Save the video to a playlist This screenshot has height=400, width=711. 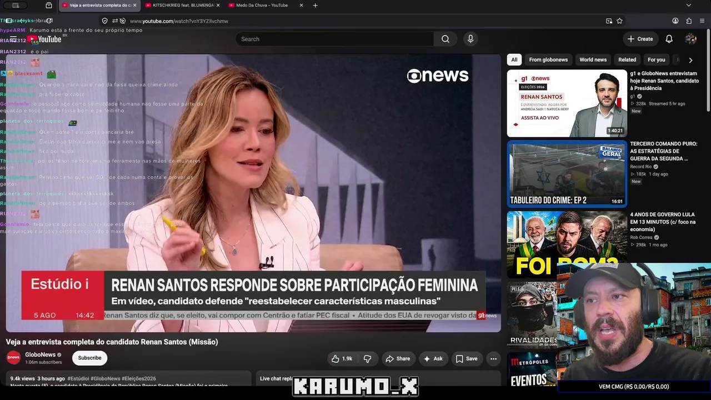tap(467, 359)
